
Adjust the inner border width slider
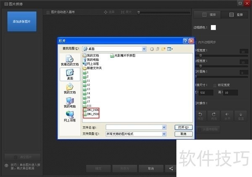[200, 66]
